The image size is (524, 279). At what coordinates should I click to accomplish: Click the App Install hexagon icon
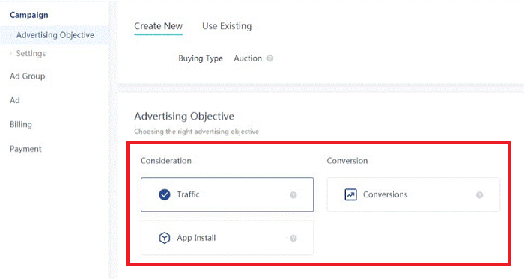[x=165, y=238]
